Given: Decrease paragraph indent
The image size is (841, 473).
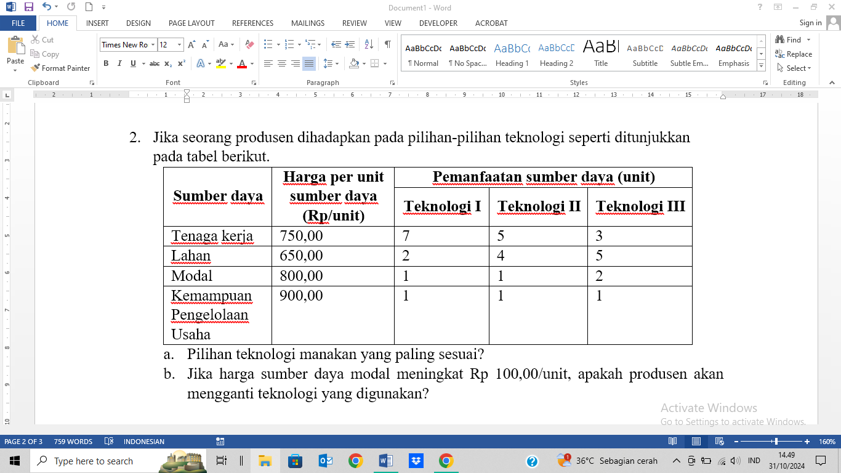Looking at the screenshot, I should pyautogui.click(x=336, y=44).
